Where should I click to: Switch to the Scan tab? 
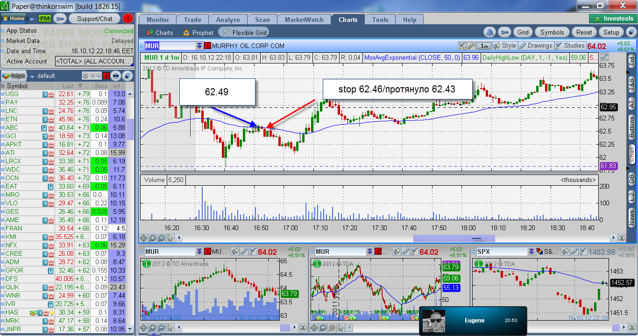tap(262, 20)
